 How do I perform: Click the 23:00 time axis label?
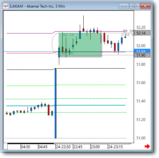click(95, 147)
